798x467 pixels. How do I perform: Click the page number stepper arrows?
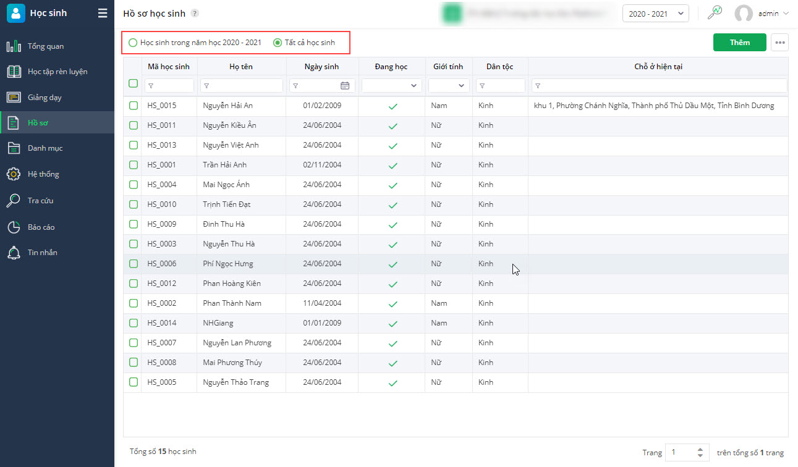click(700, 452)
